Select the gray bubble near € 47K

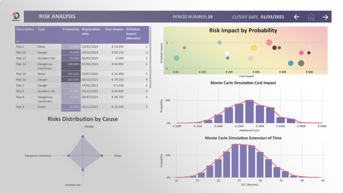[x=301, y=63]
